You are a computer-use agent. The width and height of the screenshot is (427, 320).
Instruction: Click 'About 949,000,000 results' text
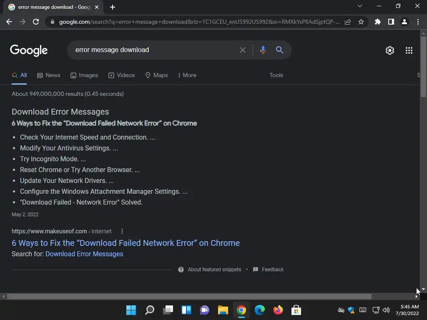tap(68, 94)
